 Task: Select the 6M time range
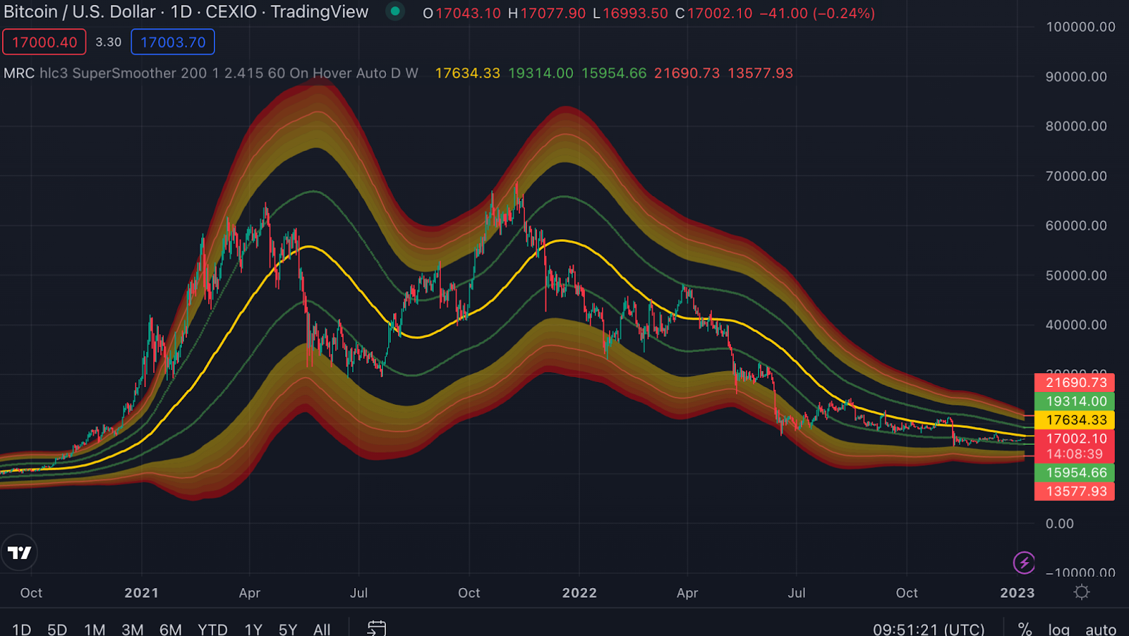coord(171,629)
